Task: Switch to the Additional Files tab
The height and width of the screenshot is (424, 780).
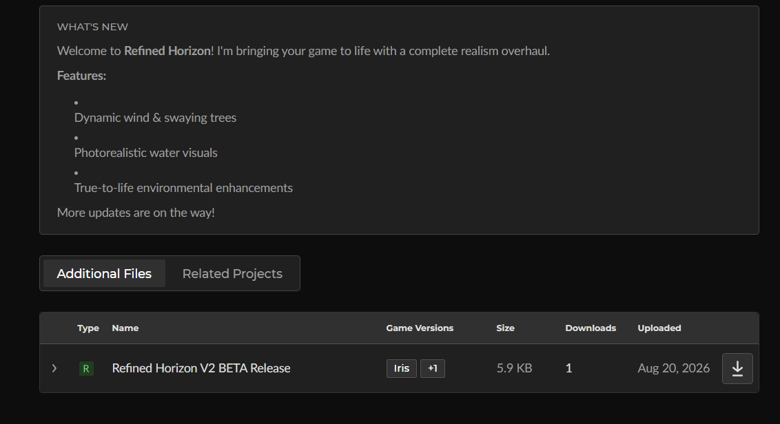Action: (x=104, y=273)
